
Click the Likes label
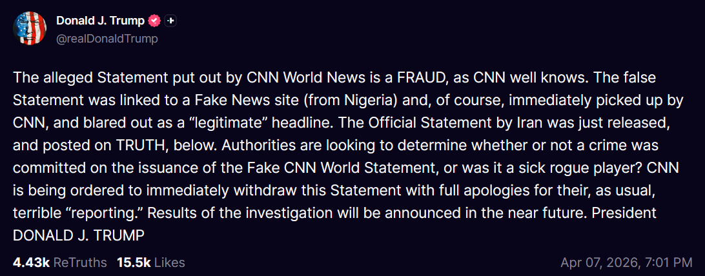click(x=169, y=262)
